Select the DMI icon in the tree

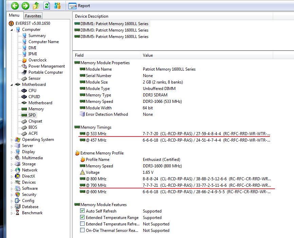click(24, 48)
